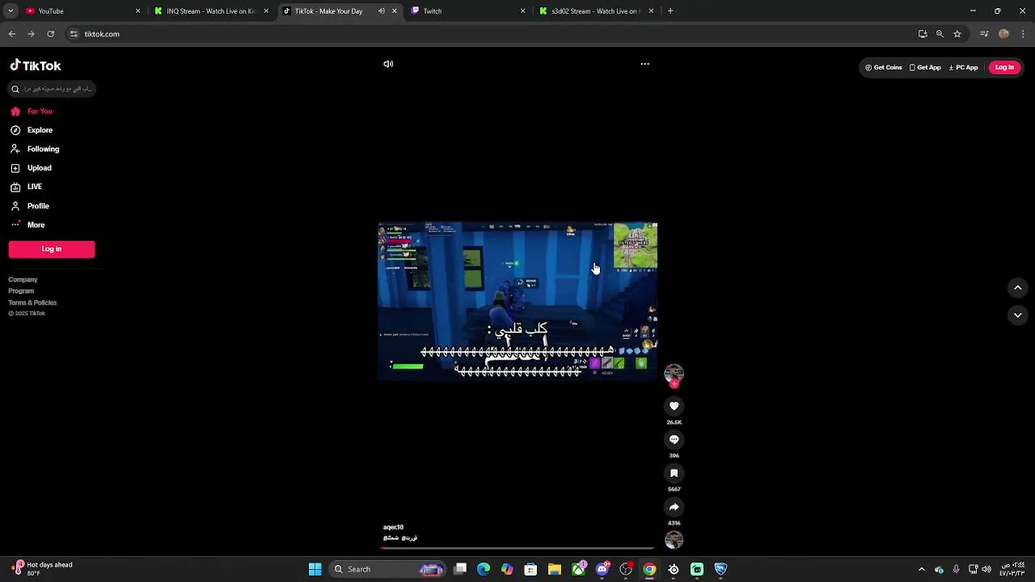Click the Program footer link

click(21, 291)
